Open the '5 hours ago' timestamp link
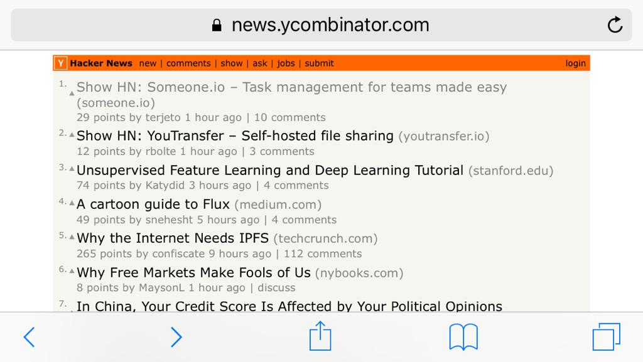 point(228,220)
